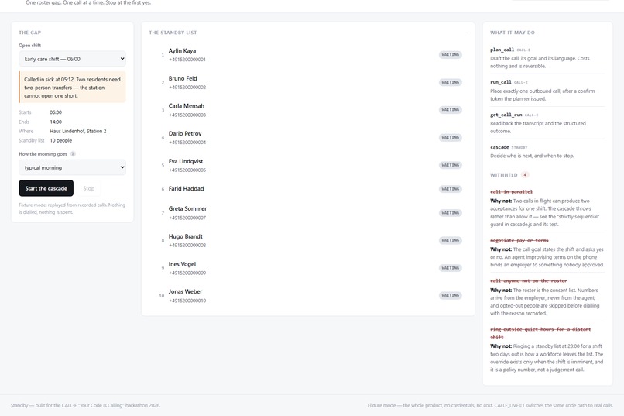Image resolution: width=624 pixels, height=416 pixels.
Task: Collapse the standby list panel with the dash
Action: click(465, 33)
